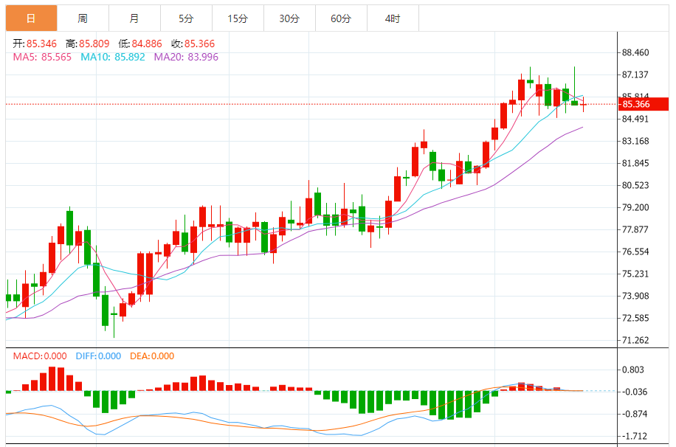Click the 80.523 price axis label
The width and height of the screenshot is (676, 447).
[x=635, y=185]
